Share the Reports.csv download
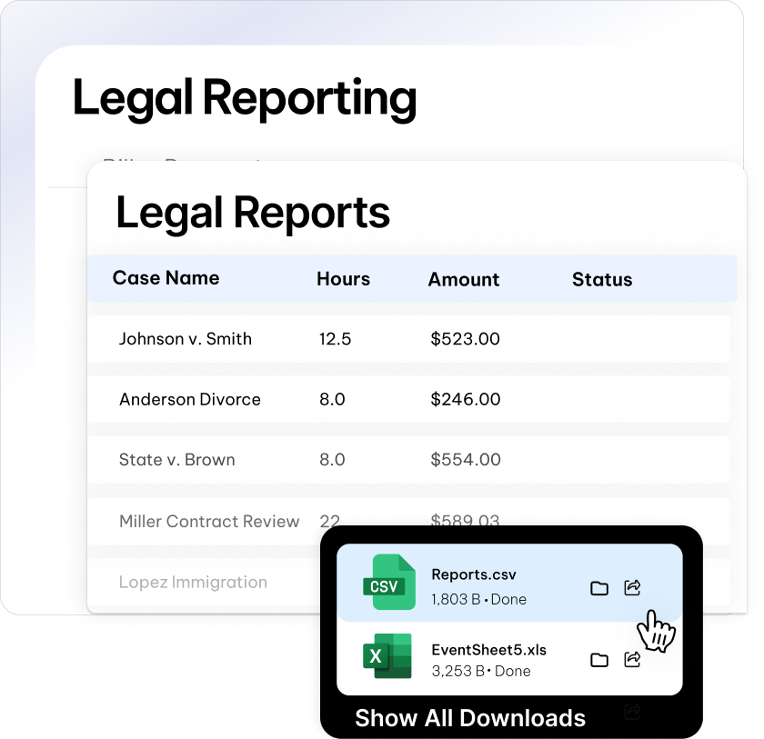764x739 pixels. pos(632,588)
